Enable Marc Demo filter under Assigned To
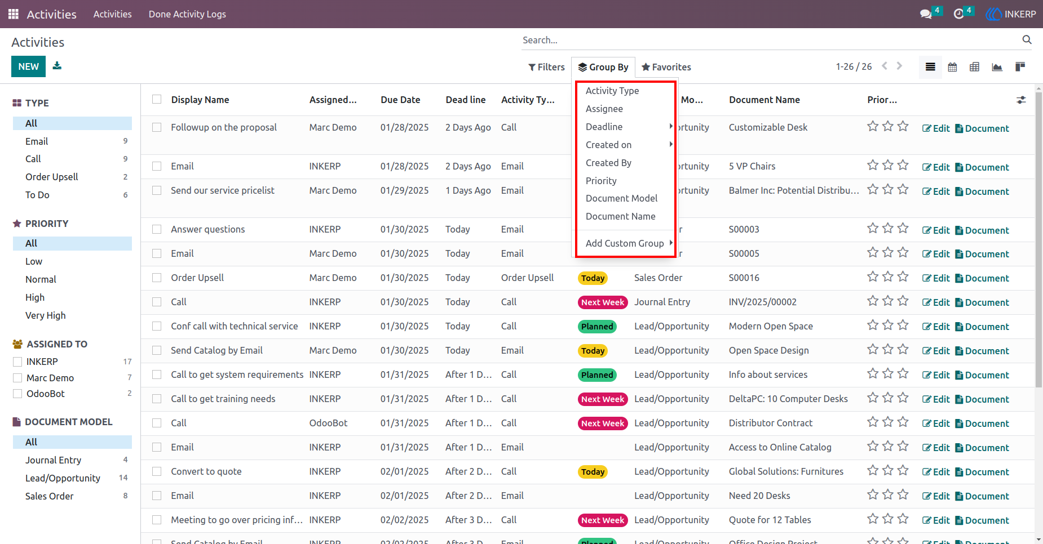Image resolution: width=1043 pixels, height=544 pixels. coord(17,378)
